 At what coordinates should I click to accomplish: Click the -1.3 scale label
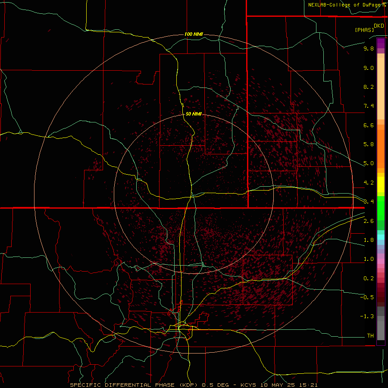coord(367,316)
